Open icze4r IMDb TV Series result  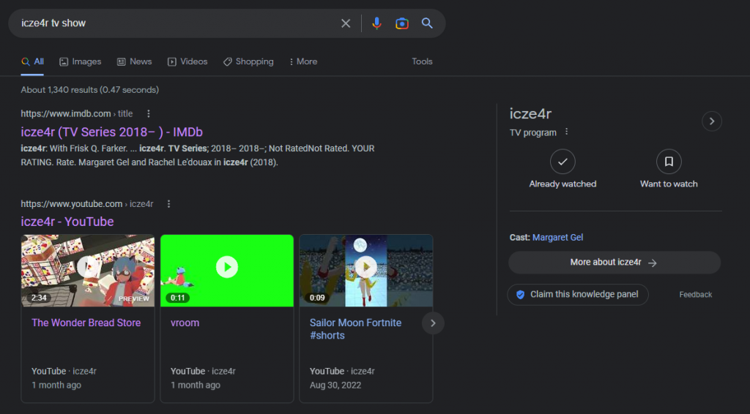pyautogui.click(x=112, y=132)
